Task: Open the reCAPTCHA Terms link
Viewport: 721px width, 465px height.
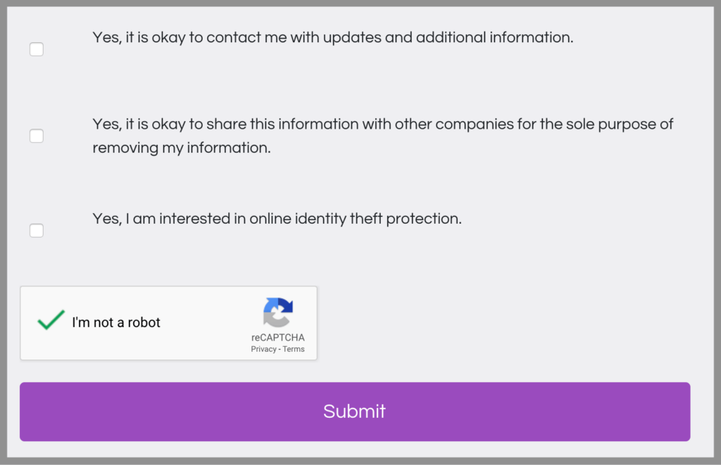Action: point(294,349)
